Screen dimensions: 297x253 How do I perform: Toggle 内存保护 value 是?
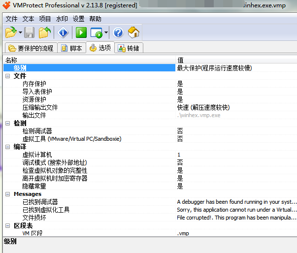coord(180,84)
